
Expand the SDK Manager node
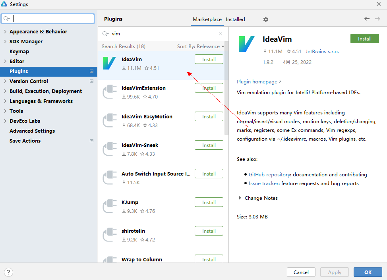point(5,41)
